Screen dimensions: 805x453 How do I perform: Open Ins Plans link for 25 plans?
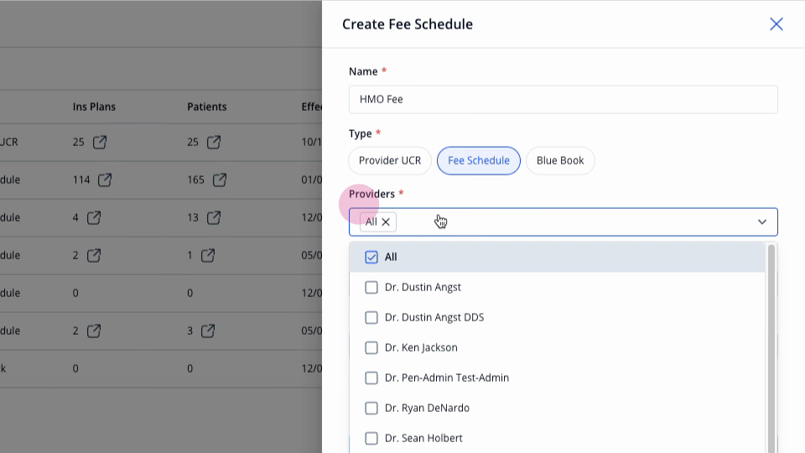point(100,142)
